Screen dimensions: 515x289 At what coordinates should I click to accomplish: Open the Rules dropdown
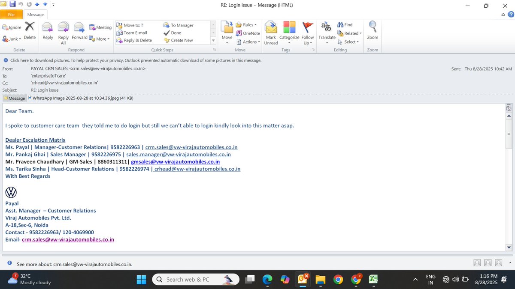click(x=247, y=25)
